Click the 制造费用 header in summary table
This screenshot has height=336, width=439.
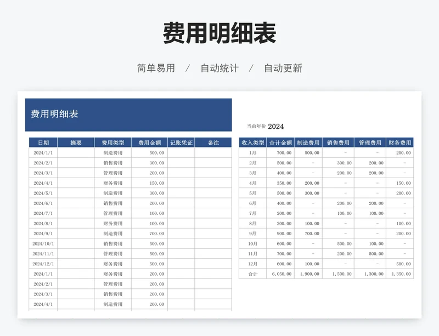(308, 143)
